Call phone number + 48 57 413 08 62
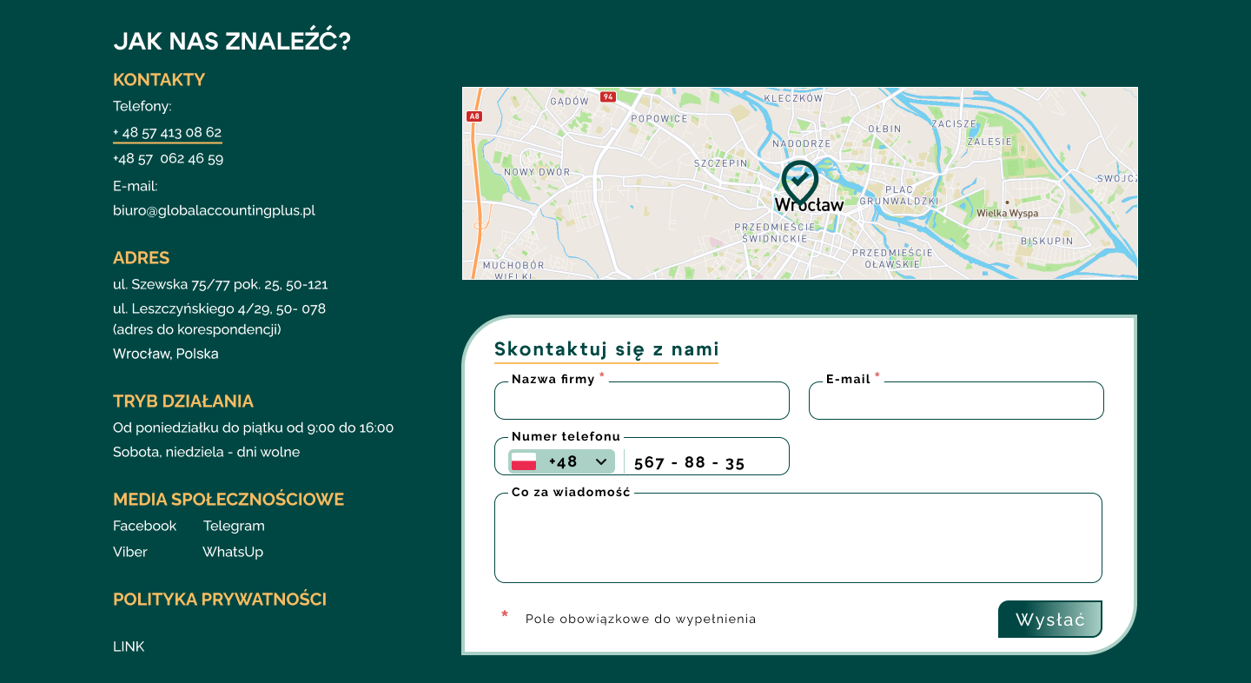 click(x=168, y=133)
